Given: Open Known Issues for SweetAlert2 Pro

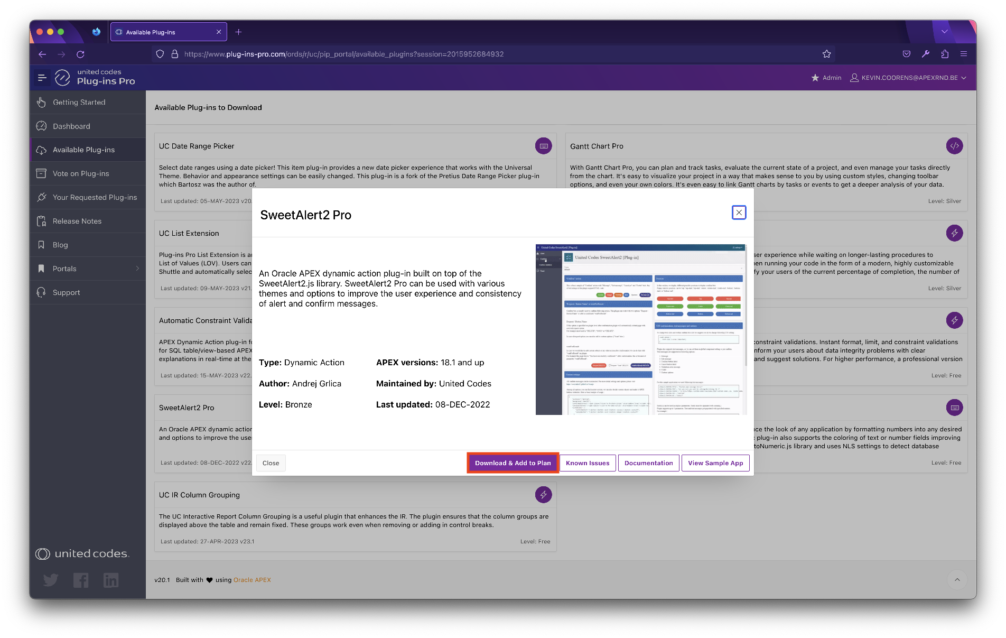Looking at the screenshot, I should coord(588,463).
